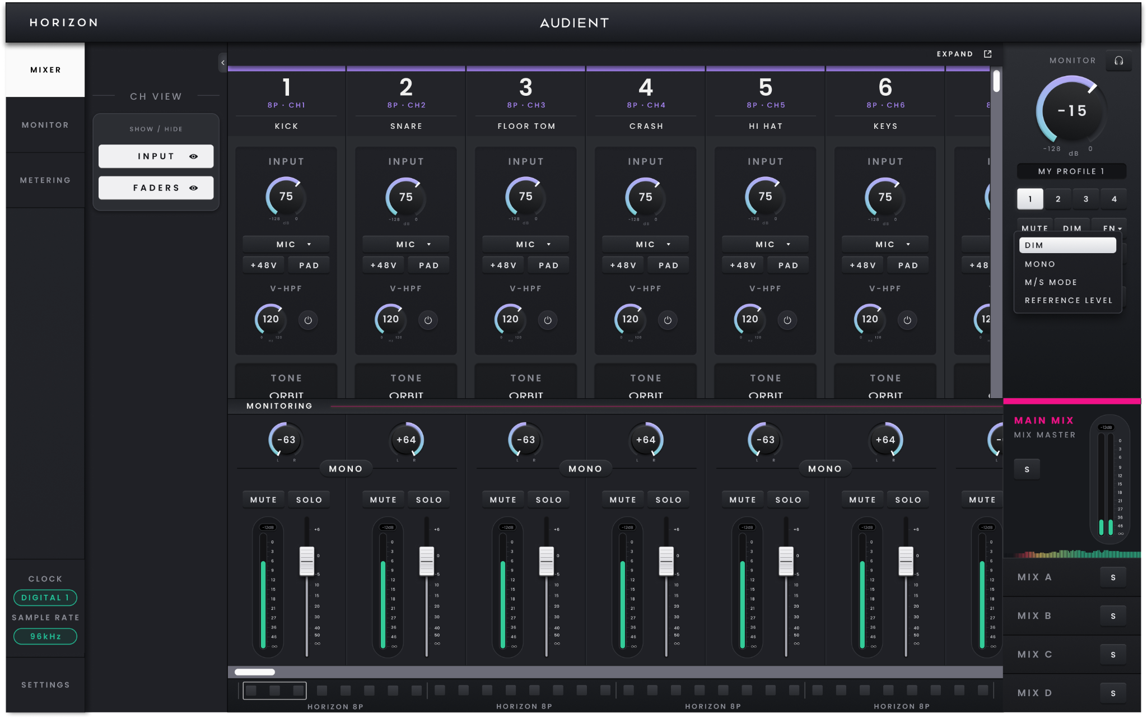1147x718 pixels.
Task: Click the channel 5 pan knob -63
Action: click(x=765, y=440)
